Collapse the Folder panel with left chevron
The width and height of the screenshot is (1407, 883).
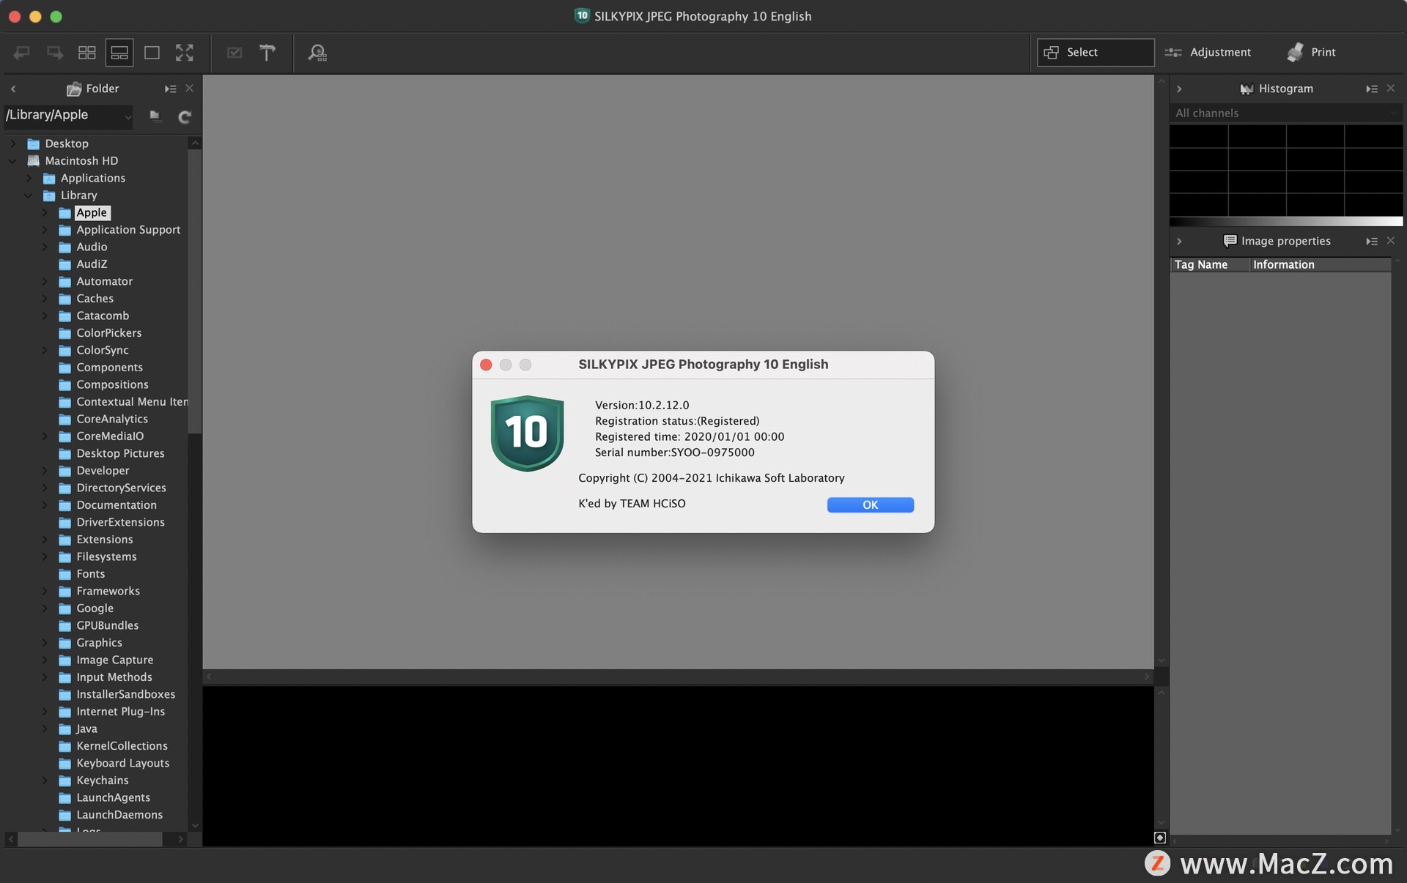tap(13, 89)
